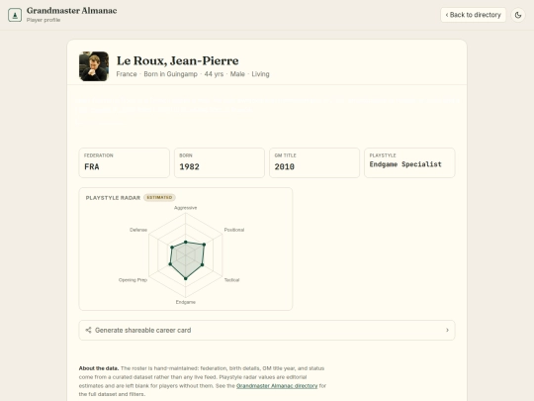Screen dimensions: 534x401
Task: Click the Aggressive axis label
Action: (x=186, y=208)
